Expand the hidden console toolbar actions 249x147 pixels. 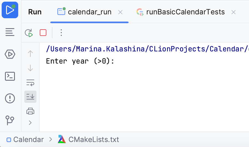(x=30, y=123)
